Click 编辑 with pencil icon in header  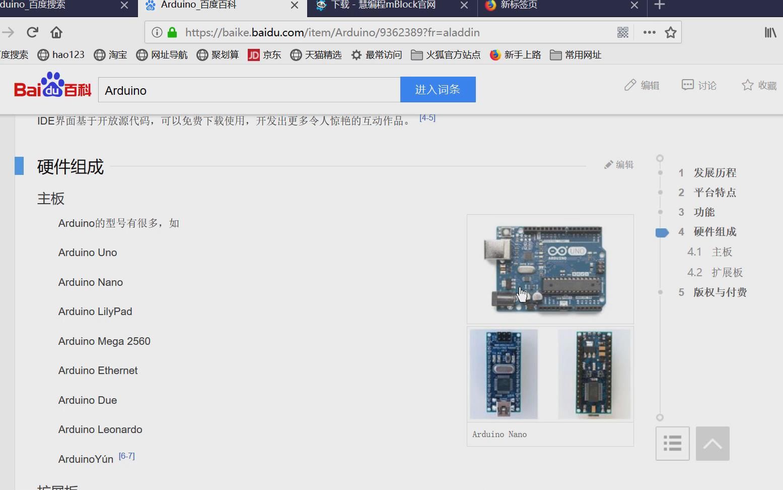coord(642,85)
